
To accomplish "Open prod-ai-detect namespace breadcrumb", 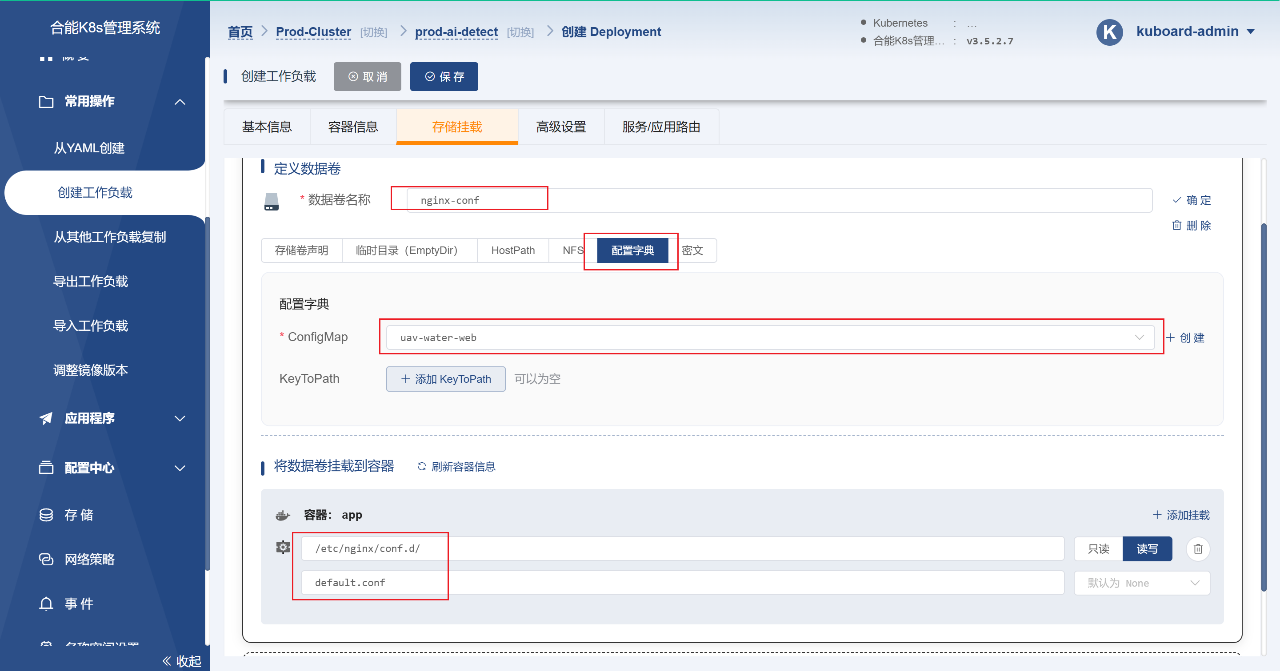I will pos(456,32).
